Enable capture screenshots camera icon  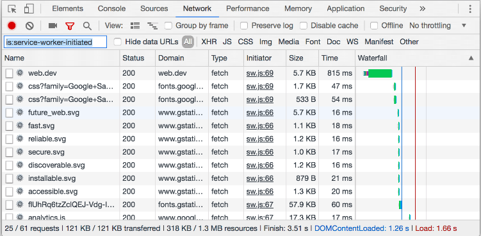53,26
